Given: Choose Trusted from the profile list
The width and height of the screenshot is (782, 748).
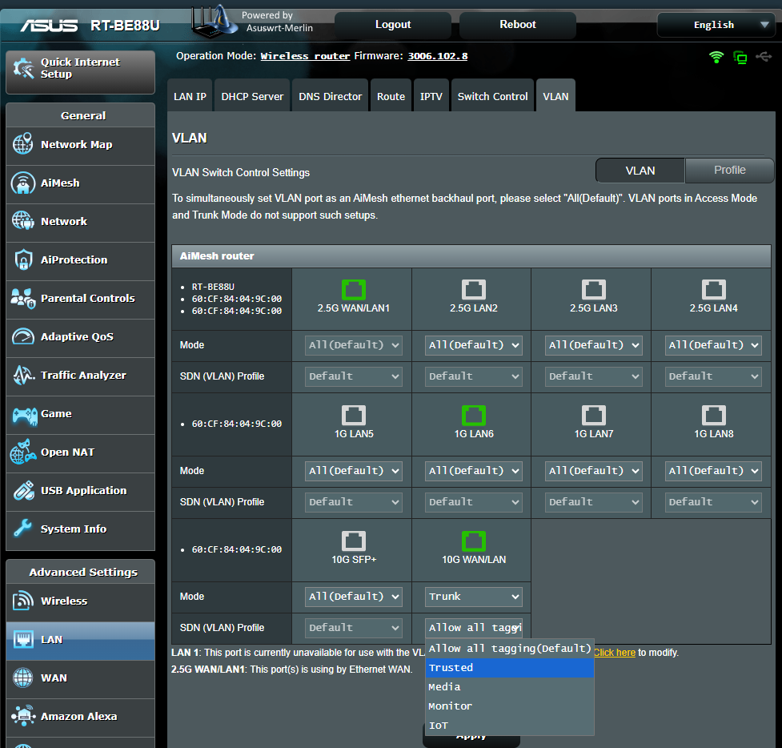Looking at the screenshot, I should click(x=510, y=668).
